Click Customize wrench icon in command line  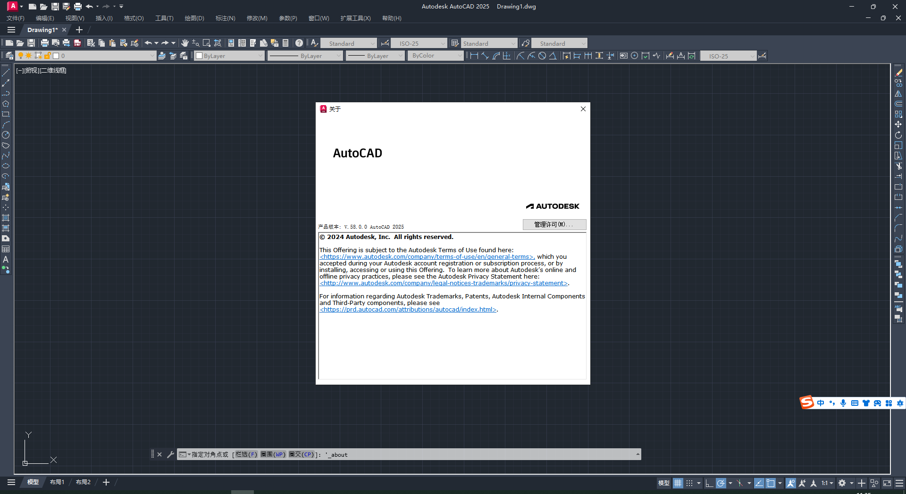170,454
